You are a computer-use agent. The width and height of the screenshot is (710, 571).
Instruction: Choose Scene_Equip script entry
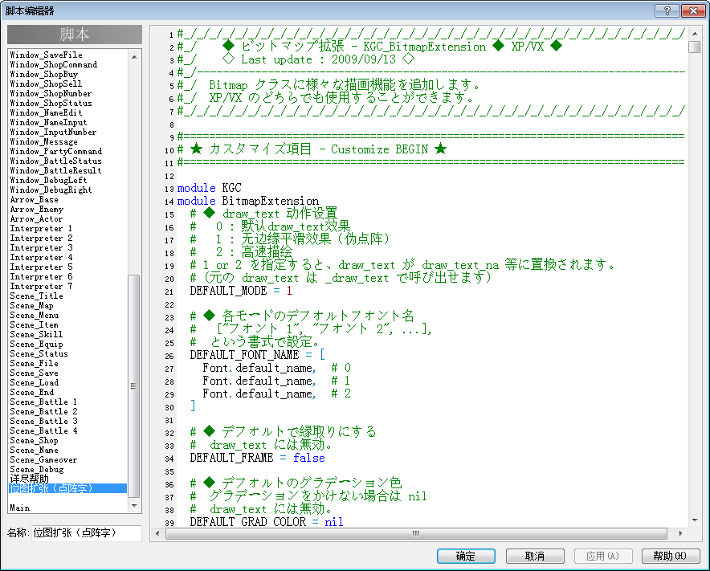pos(37,345)
